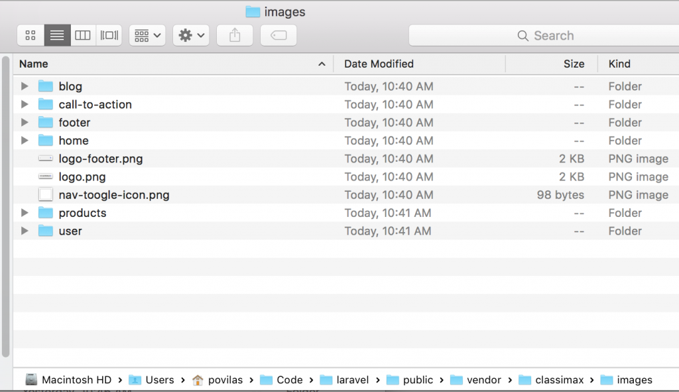Viewport: 679px width, 392px height.
Task: Click the Tags button in the toolbar
Action: point(278,35)
